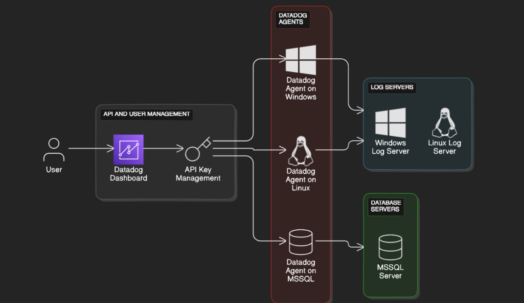This screenshot has width=524, height=303.
Task: Select the Linux Log Server penguin icon
Action: pyautogui.click(x=445, y=122)
